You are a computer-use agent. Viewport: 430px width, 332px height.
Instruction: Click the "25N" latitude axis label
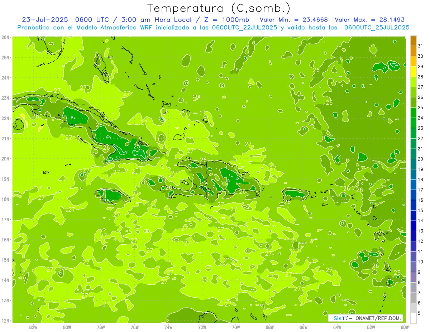pyautogui.click(x=5, y=57)
